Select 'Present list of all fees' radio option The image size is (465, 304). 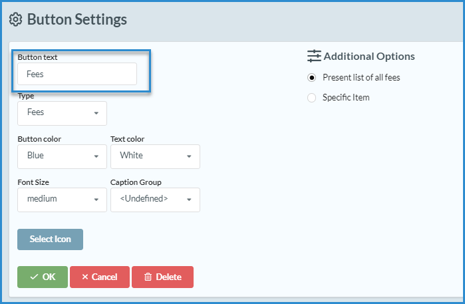(x=312, y=77)
